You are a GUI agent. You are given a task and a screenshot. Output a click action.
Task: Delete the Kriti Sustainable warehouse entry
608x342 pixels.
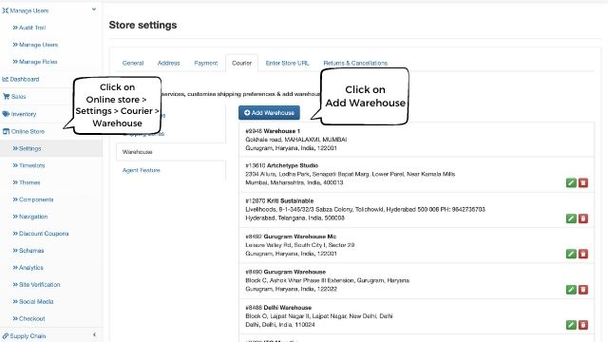point(583,218)
